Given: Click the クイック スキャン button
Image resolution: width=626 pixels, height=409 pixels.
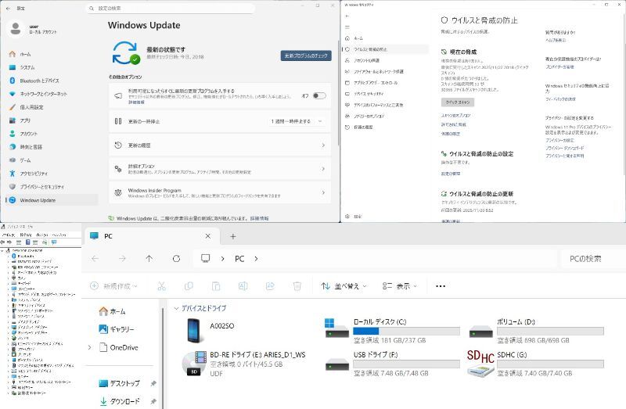Looking at the screenshot, I should pos(458,102).
